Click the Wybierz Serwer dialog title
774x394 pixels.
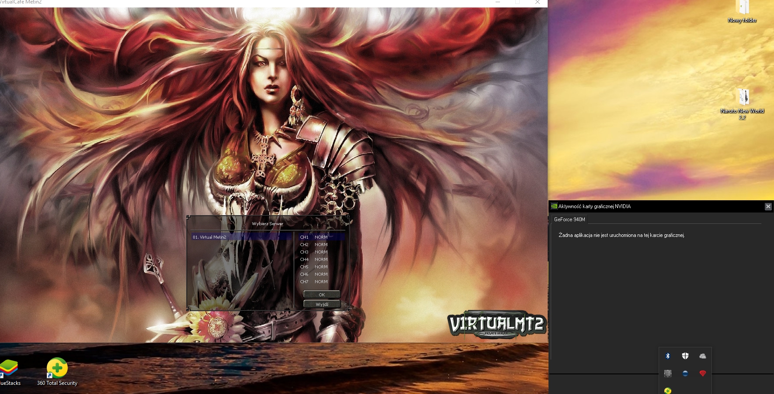click(267, 223)
